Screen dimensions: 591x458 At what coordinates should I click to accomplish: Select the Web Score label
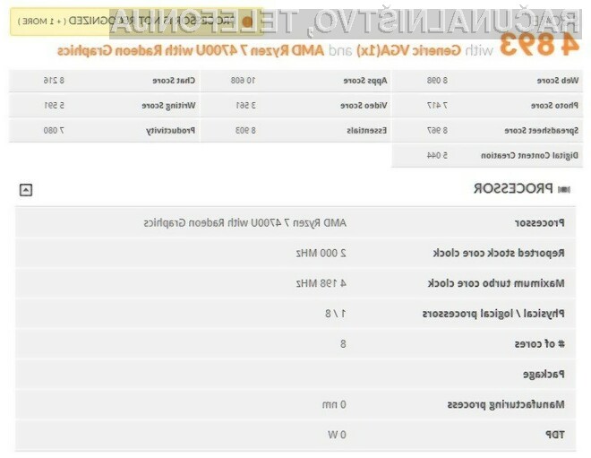coord(558,81)
